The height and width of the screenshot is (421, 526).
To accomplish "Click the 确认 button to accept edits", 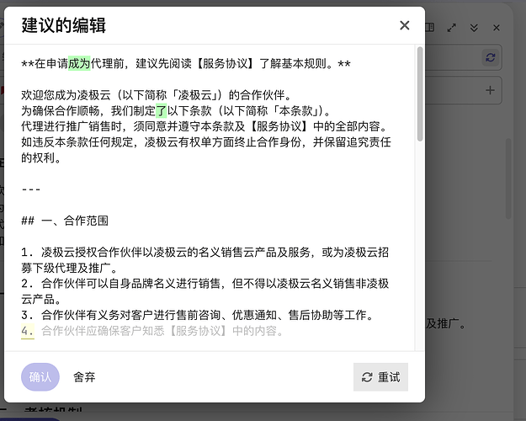I will point(40,376).
